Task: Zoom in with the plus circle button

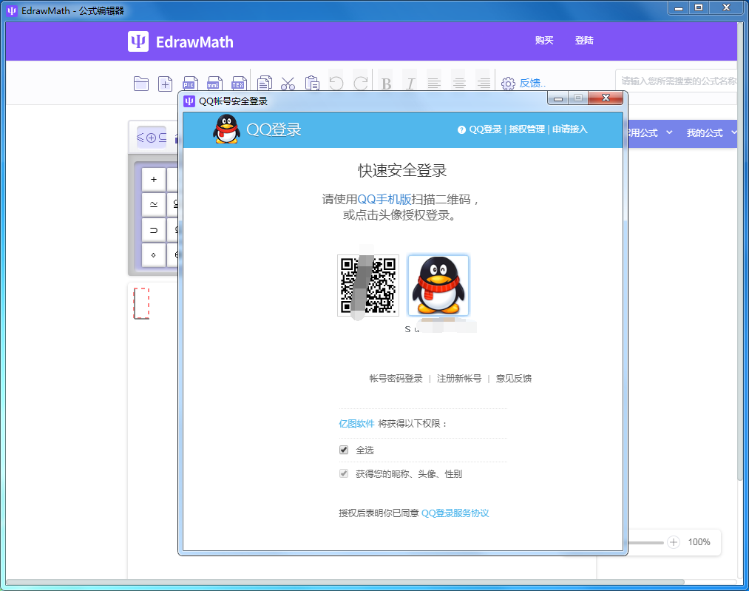Action: tap(673, 542)
